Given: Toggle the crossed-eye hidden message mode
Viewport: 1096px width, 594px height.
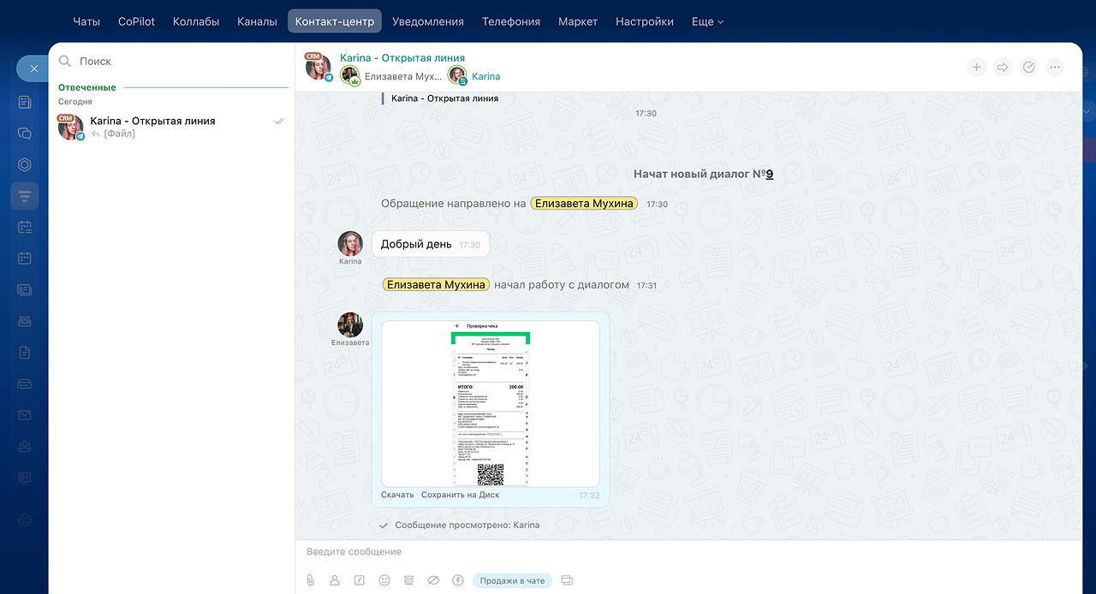Looking at the screenshot, I should tap(433, 580).
